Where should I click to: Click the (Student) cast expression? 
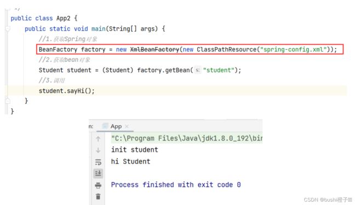(x=118, y=70)
